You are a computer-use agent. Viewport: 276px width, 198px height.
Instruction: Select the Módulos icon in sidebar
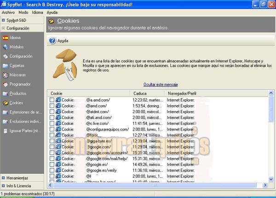6,47
